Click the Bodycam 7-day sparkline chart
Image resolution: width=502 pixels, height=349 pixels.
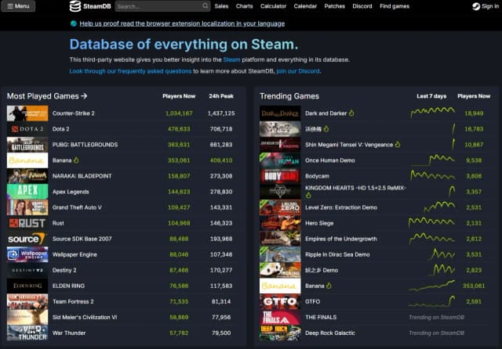[x=431, y=175]
